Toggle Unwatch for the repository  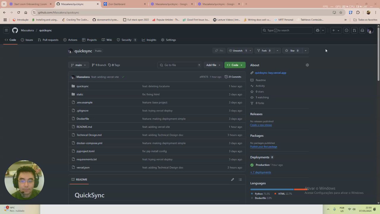(237, 51)
